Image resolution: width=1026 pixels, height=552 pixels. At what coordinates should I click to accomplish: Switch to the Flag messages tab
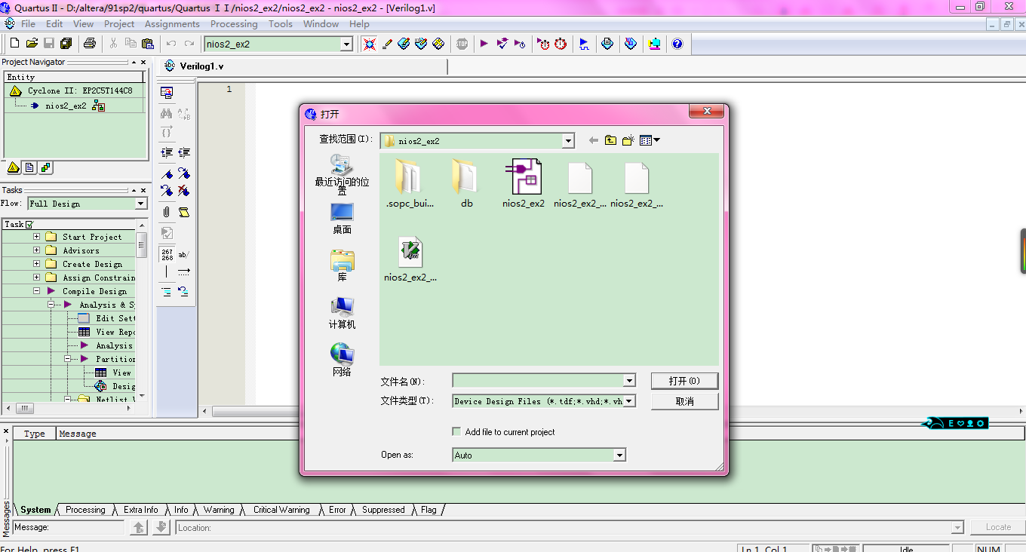coord(429,510)
